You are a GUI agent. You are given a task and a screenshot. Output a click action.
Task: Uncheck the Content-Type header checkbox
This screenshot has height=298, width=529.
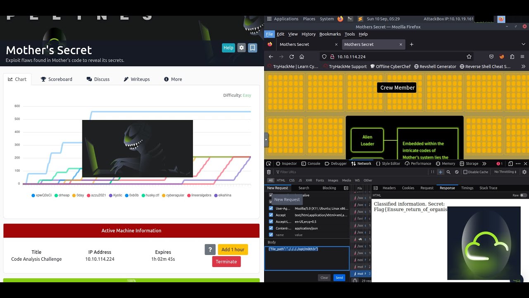271,228
